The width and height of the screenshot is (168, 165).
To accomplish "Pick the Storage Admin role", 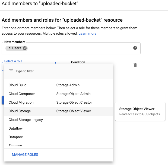I will (x=68, y=85).
